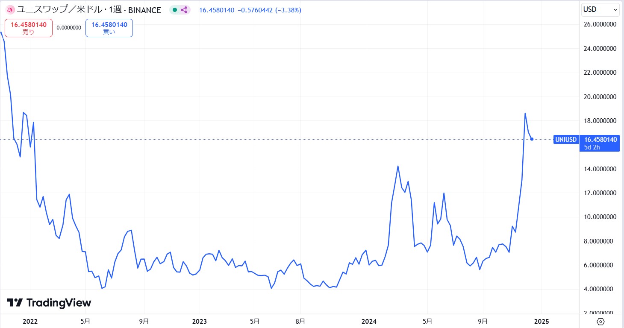The width and height of the screenshot is (624, 328).
Task: Click the red 売り sell button
Action: [x=29, y=28]
